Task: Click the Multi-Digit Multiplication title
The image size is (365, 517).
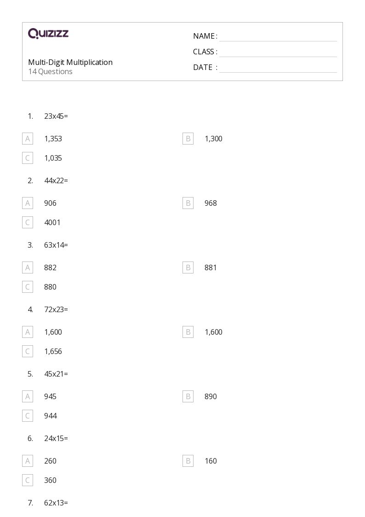Action: (x=70, y=62)
